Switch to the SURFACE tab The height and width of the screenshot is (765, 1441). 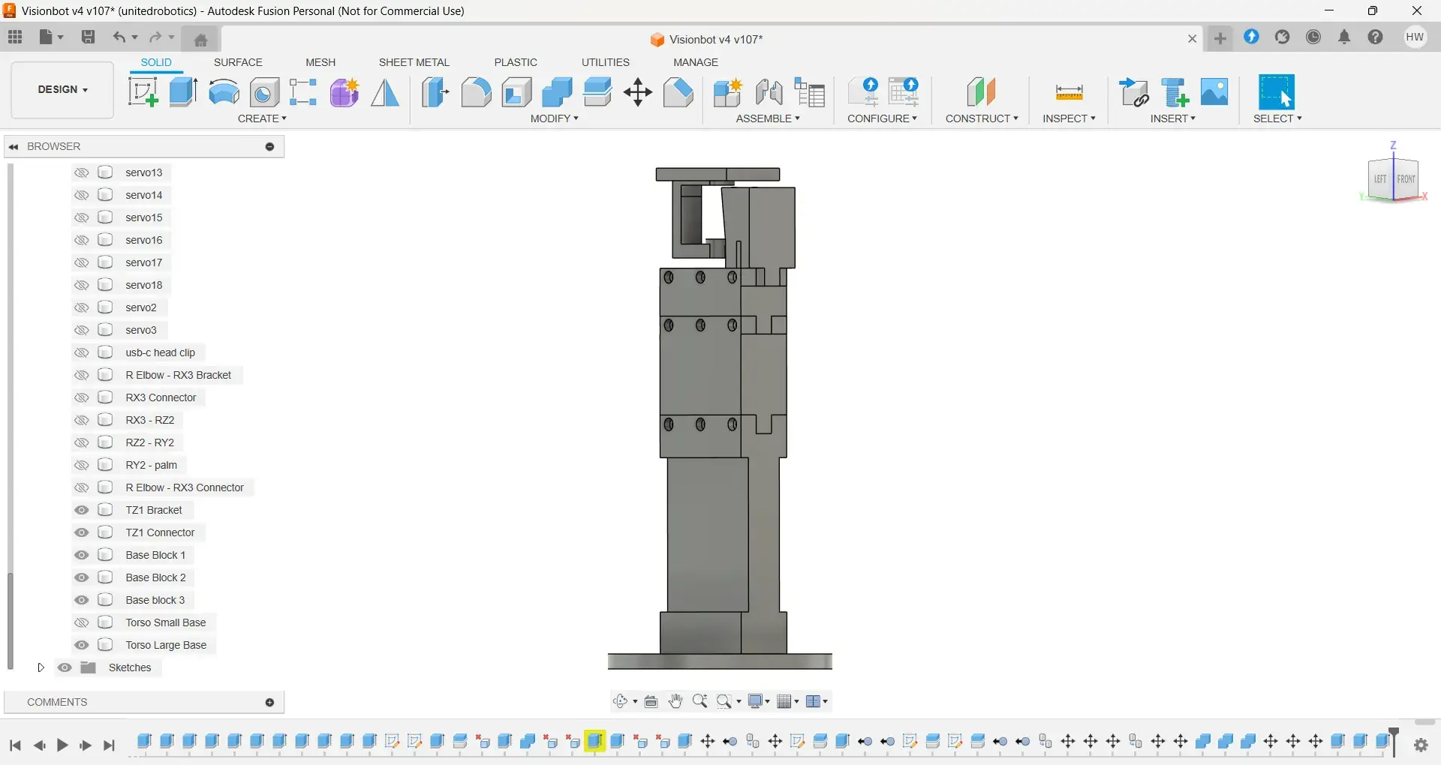pos(238,62)
